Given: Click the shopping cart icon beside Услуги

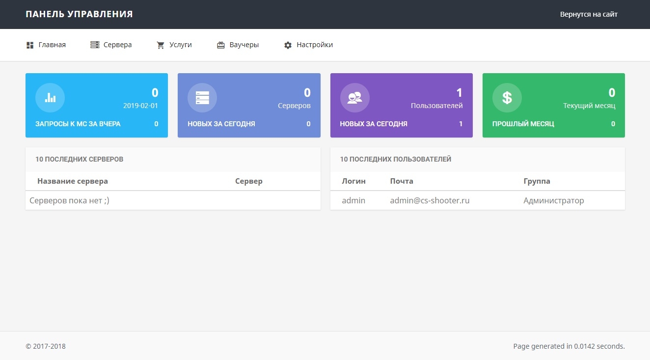Looking at the screenshot, I should click(161, 45).
